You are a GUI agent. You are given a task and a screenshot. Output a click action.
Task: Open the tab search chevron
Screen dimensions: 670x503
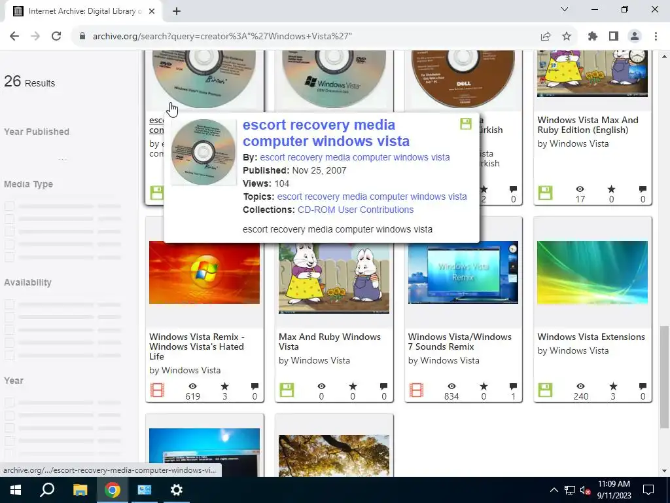click(x=565, y=9)
